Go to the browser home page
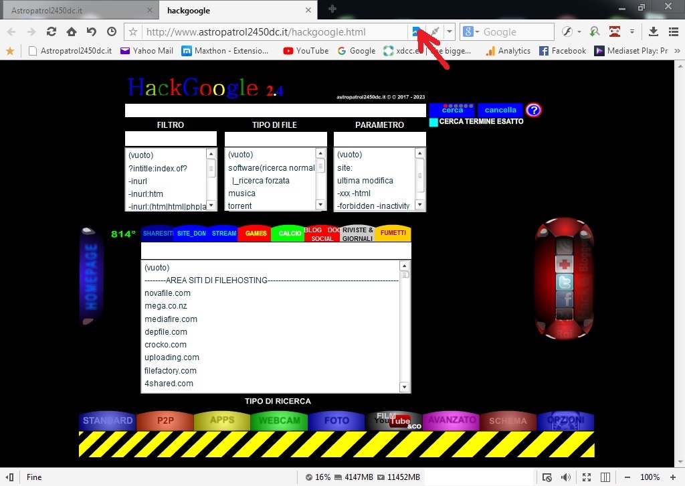 (72, 31)
